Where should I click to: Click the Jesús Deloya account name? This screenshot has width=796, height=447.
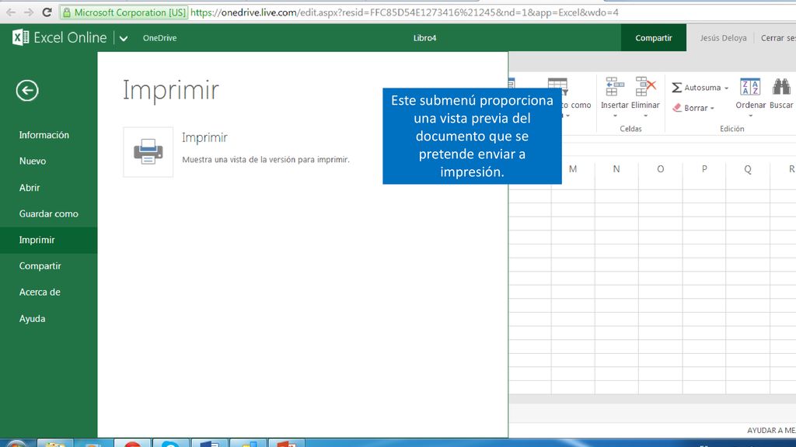click(723, 38)
